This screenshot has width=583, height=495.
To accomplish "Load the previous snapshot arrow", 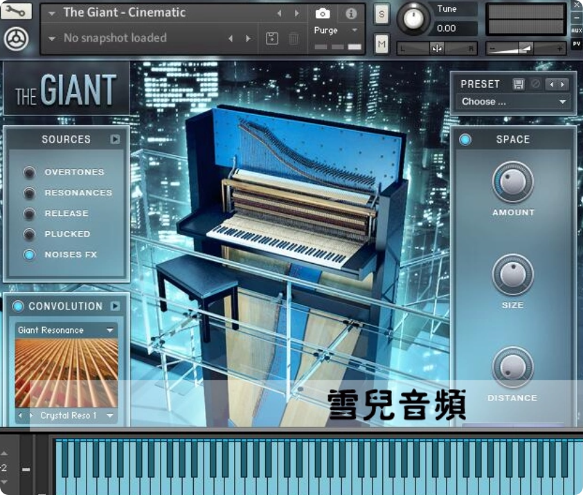I will tap(231, 38).
